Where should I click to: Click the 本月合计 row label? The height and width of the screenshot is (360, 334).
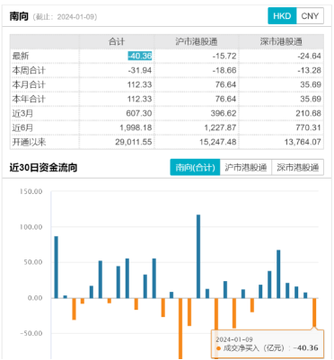tap(29, 84)
